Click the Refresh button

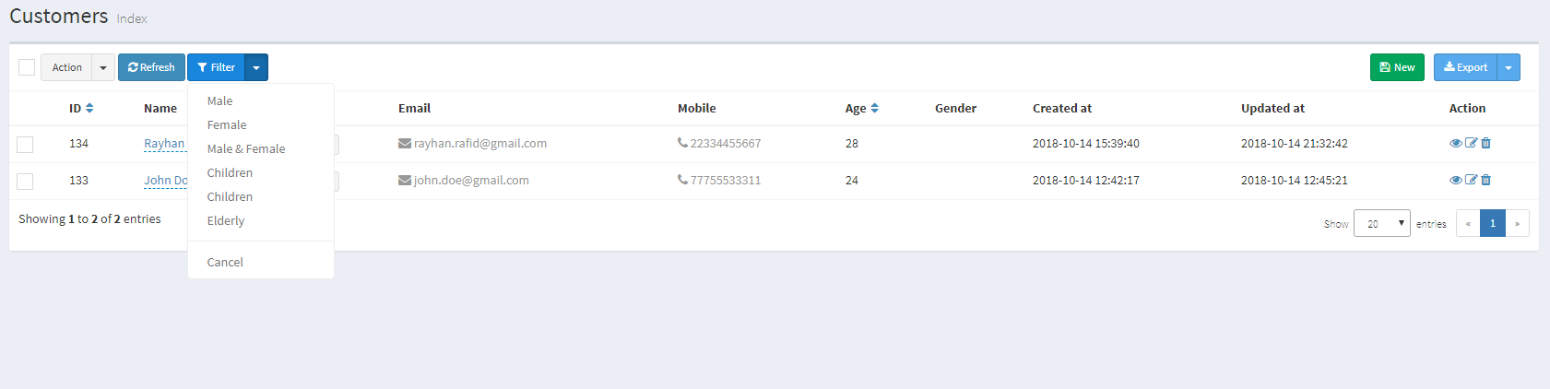pyautogui.click(x=151, y=67)
